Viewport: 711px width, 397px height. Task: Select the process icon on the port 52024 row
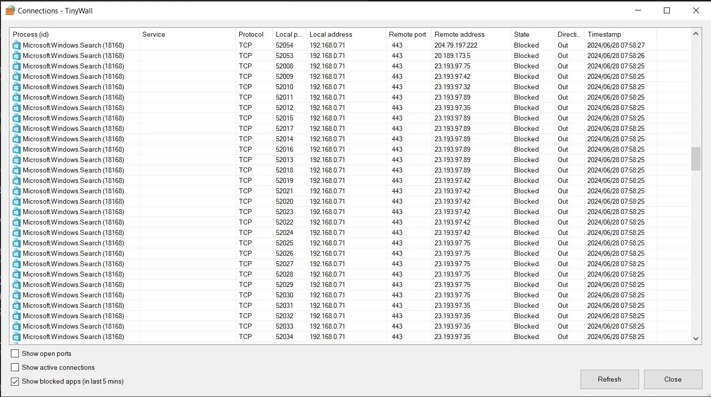[x=17, y=232]
